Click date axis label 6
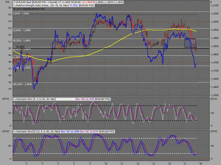Viewport: 221px width, 165px height. click(74, 164)
